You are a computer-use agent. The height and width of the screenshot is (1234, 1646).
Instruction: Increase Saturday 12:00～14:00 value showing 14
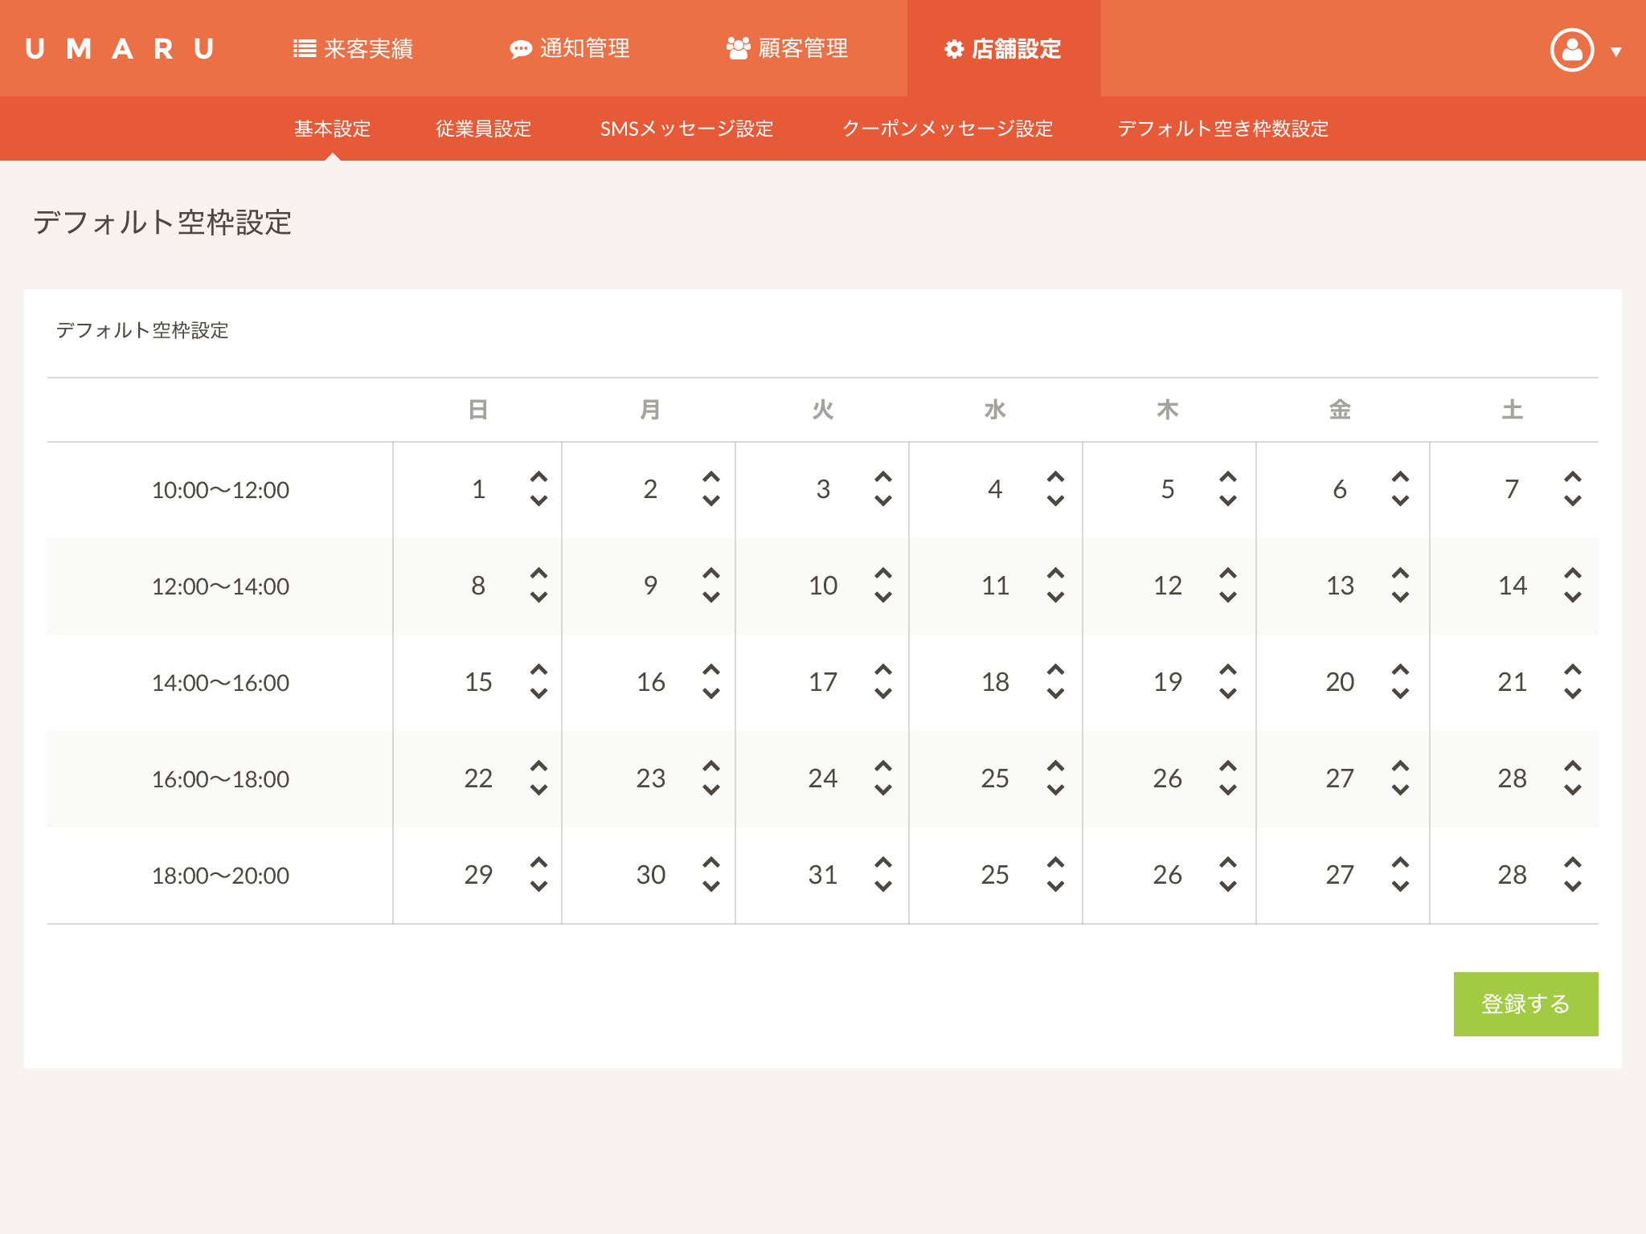pos(1573,574)
